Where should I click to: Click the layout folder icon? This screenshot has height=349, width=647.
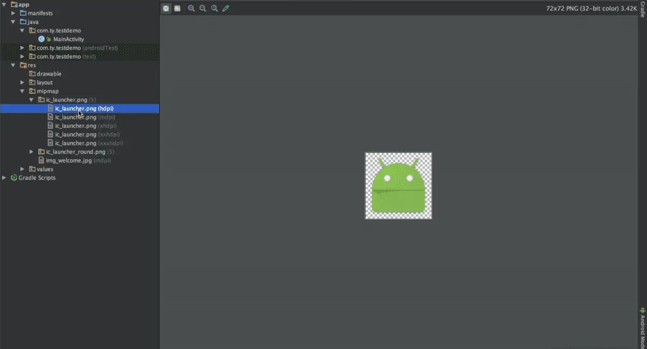[x=32, y=82]
